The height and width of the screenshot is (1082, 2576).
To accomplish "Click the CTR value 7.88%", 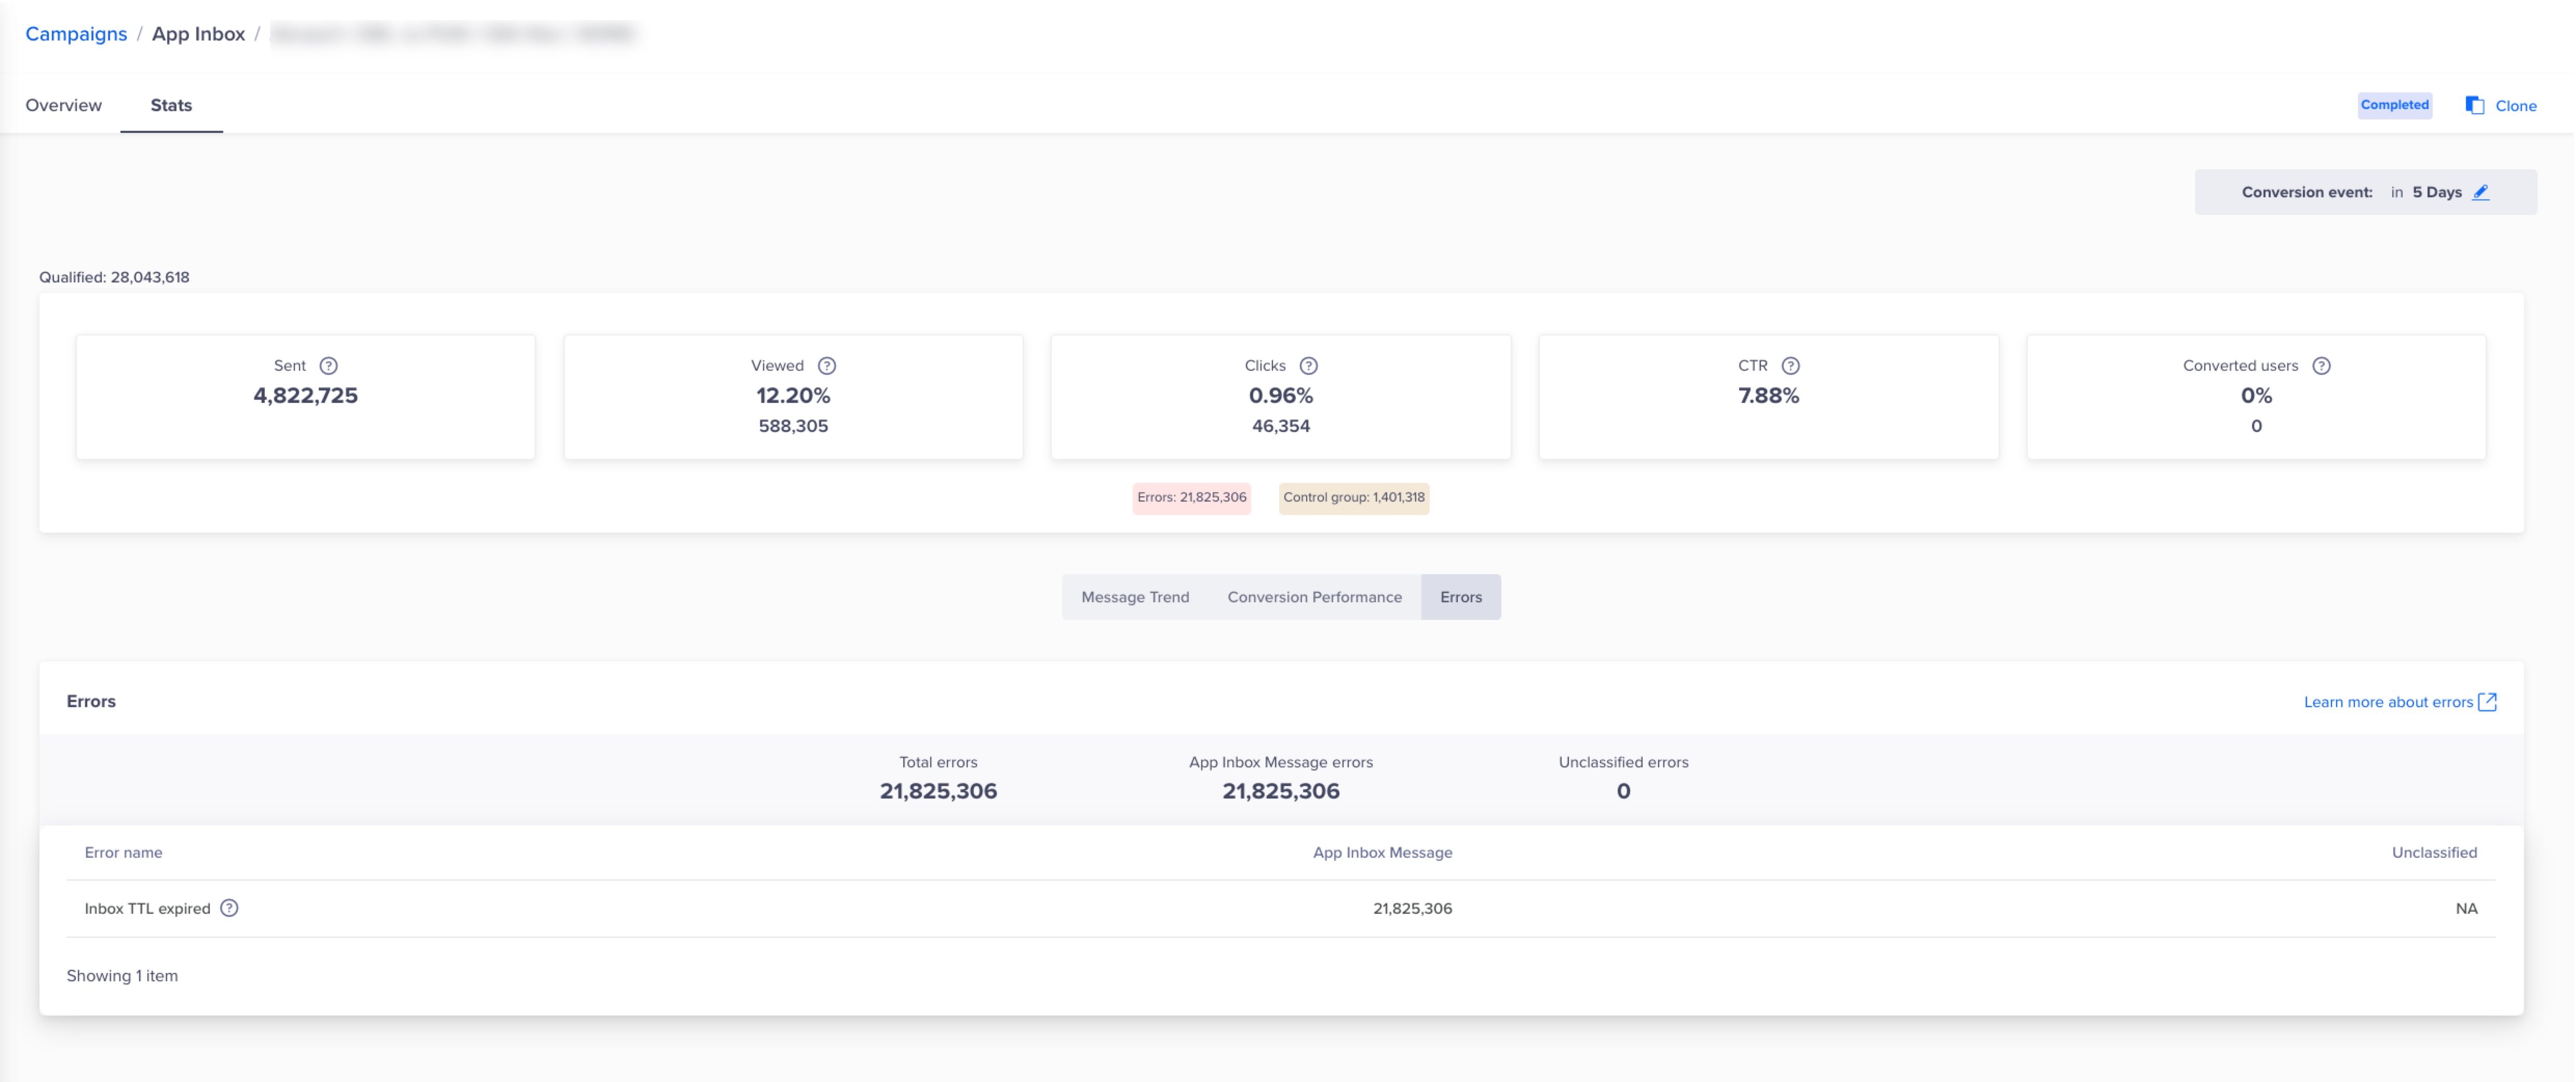I will [x=1768, y=396].
